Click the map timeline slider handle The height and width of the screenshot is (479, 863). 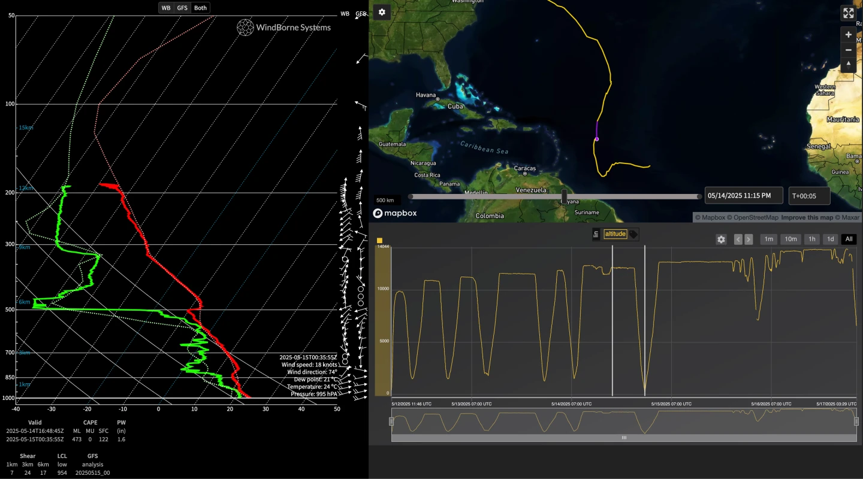coord(564,196)
